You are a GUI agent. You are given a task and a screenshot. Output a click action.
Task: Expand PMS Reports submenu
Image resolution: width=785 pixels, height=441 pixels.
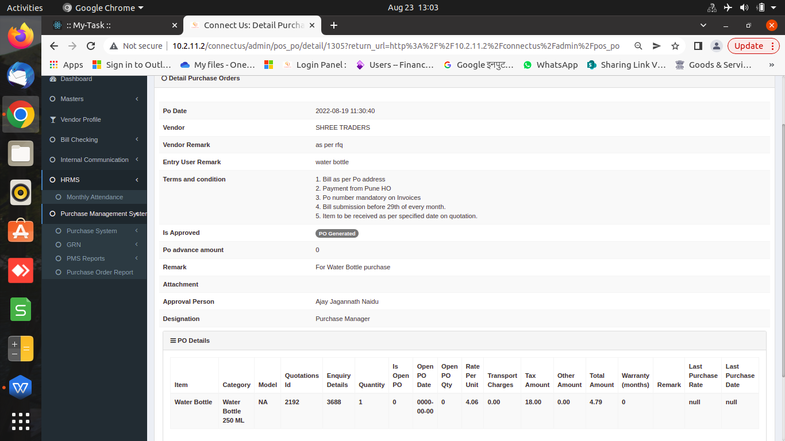(94, 258)
